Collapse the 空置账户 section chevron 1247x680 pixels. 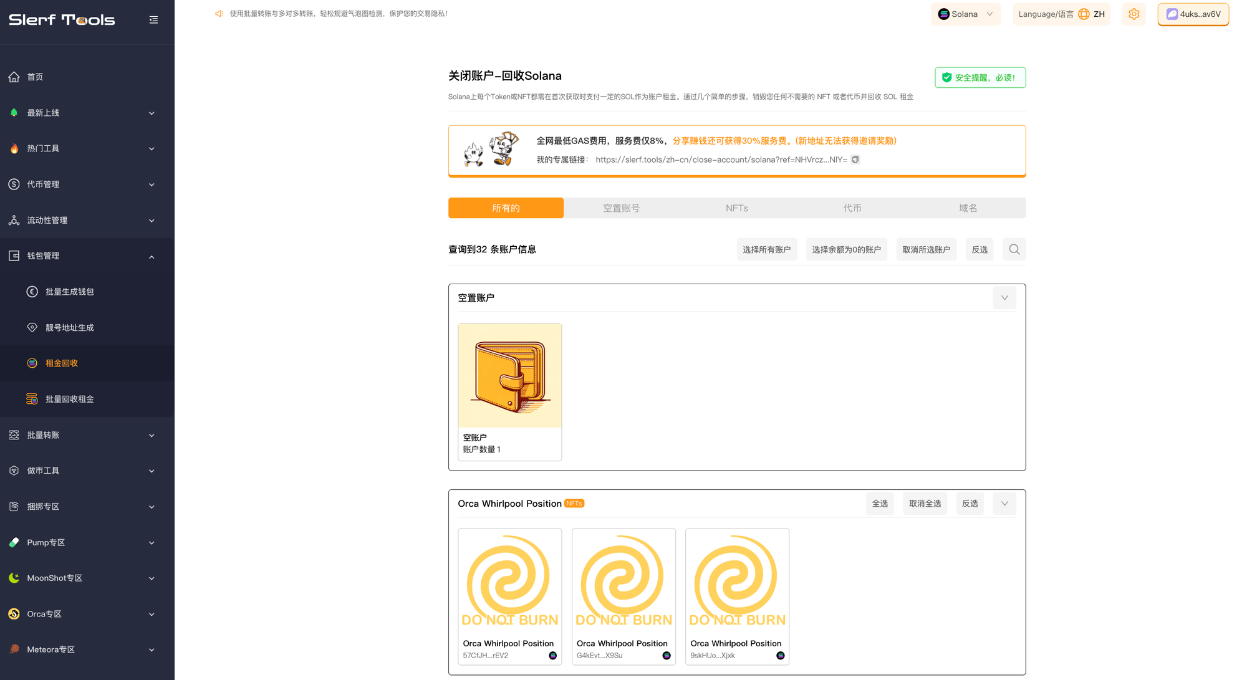(x=1004, y=298)
